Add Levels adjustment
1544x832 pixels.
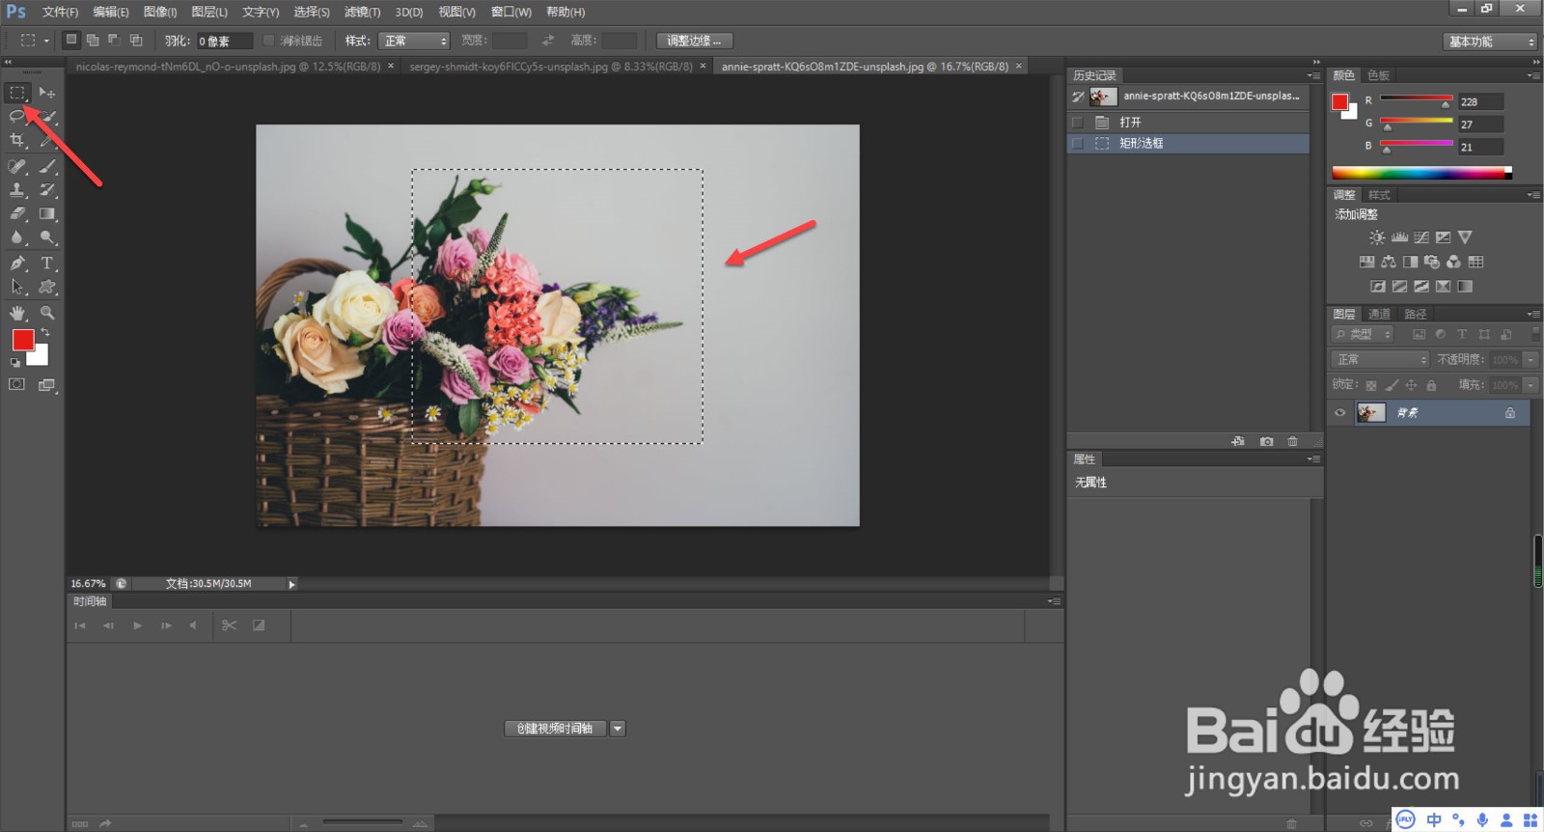coord(1399,237)
